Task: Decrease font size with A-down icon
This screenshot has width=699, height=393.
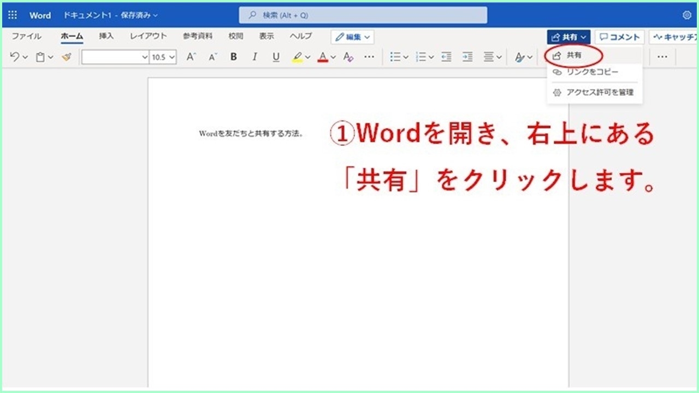Action: pyautogui.click(x=213, y=57)
